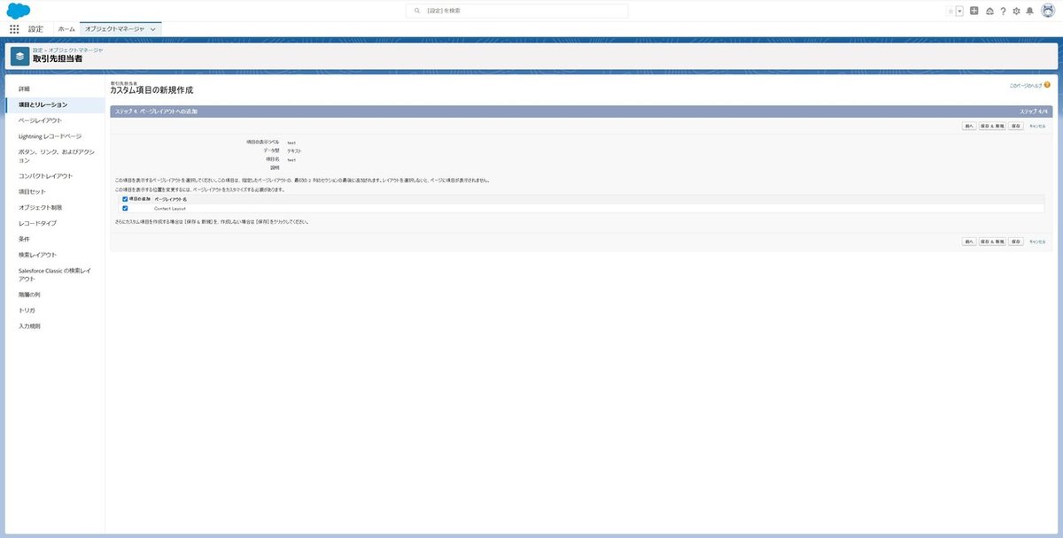This screenshot has height=538, width=1063.
Task: Click the オブジェクトマネージャ breadcrumb link
Action: click(x=76, y=50)
